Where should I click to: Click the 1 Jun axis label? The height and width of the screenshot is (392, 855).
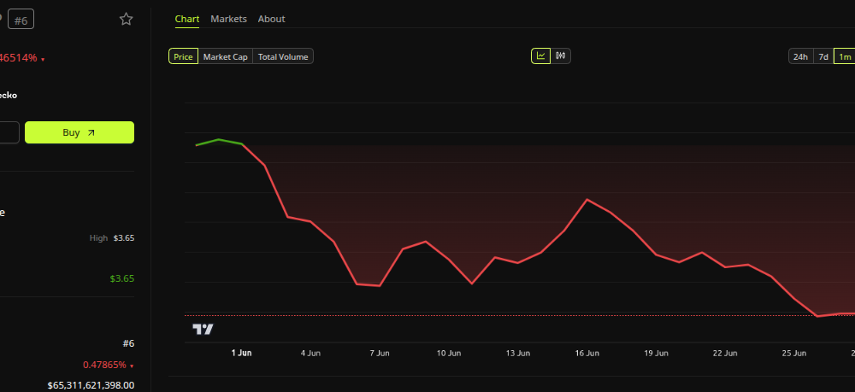point(242,353)
